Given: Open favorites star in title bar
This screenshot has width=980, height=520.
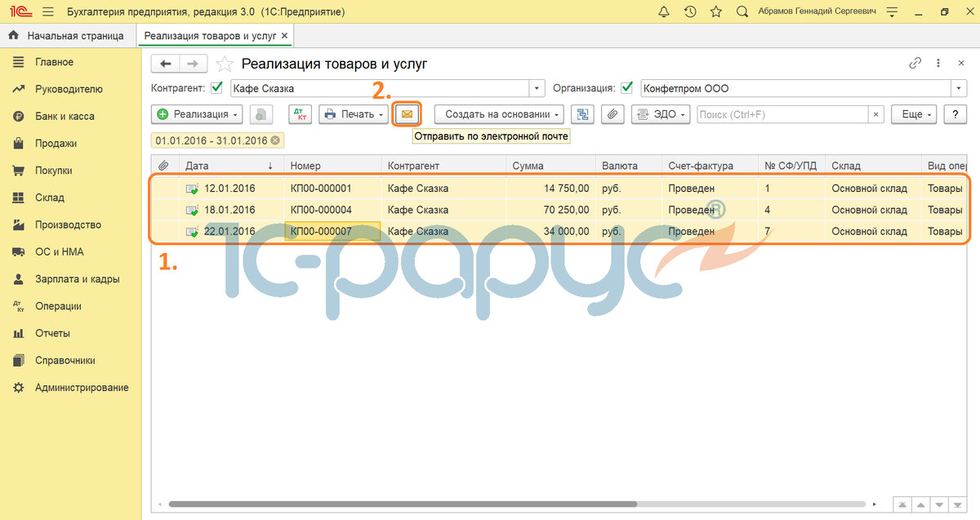Looking at the screenshot, I should [716, 12].
